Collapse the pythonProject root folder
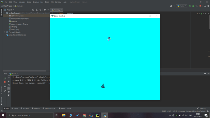This screenshot has width=210, height=118. (5, 13)
